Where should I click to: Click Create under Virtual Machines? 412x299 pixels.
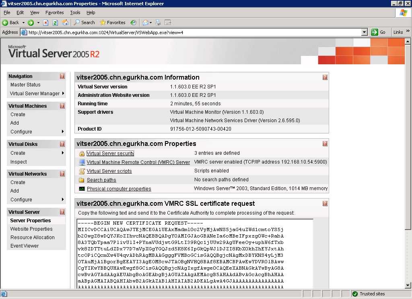(x=18, y=115)
